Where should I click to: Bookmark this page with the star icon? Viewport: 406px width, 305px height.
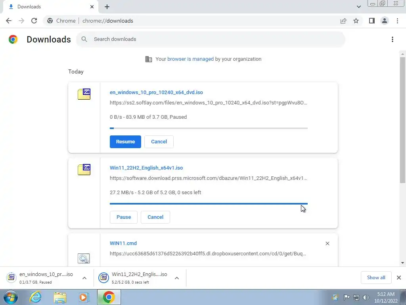point(356,21)
